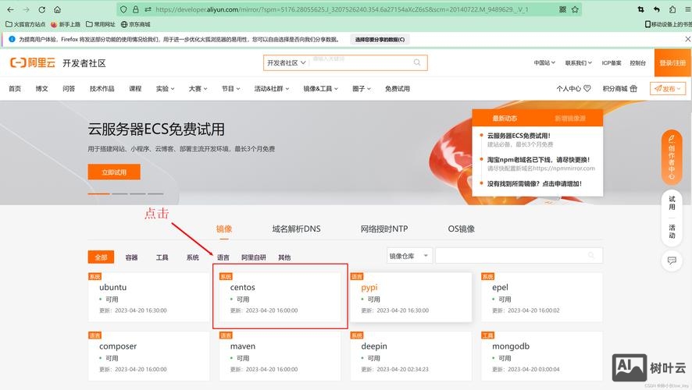The width and height of the screenshot is (692, 390).
Task: Click the mirror name search field
Action: (519, 256)
